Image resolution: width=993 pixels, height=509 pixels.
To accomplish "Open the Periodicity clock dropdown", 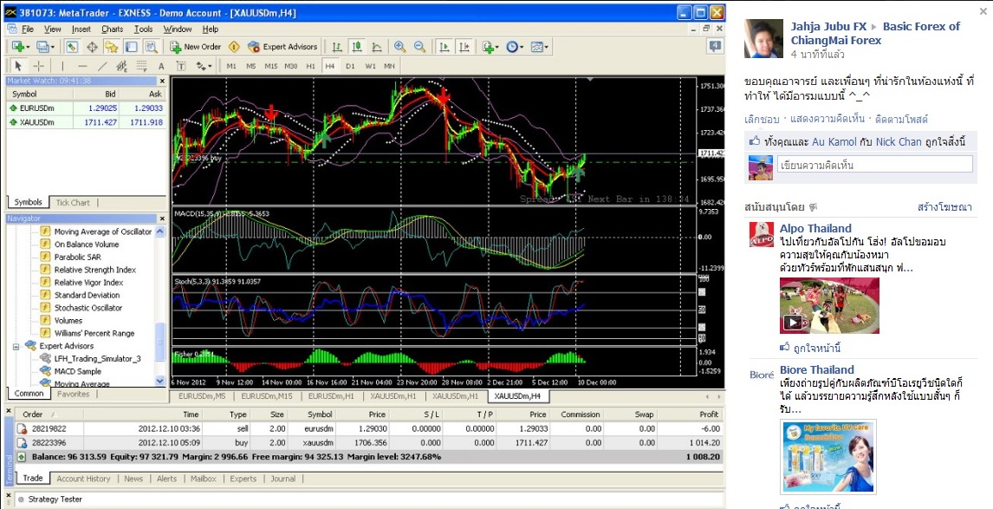I will pyautogui.click(x=514, y=47).
